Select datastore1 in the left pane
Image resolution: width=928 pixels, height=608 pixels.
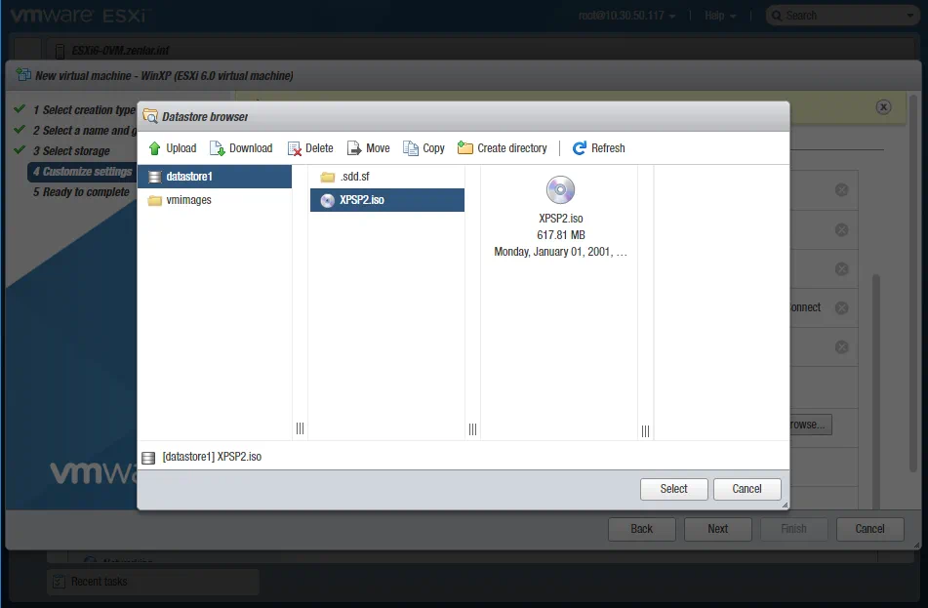coord(188,177)
